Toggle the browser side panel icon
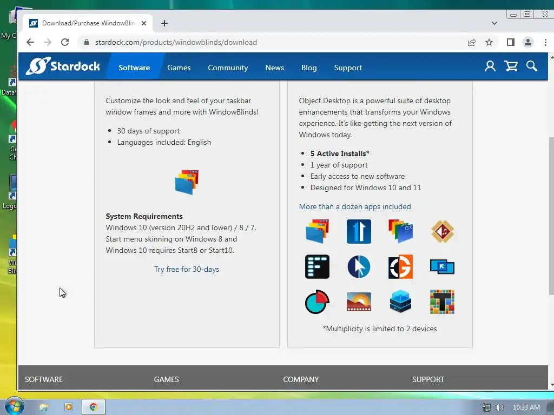The height and width of the screenshot is (415, 554). (510, 42)
